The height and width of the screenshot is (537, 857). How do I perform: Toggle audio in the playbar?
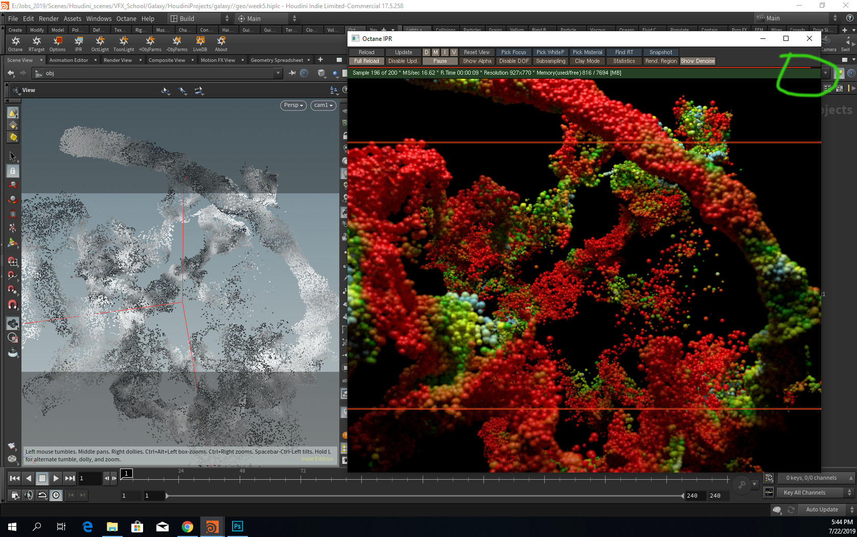pos(29,495)
